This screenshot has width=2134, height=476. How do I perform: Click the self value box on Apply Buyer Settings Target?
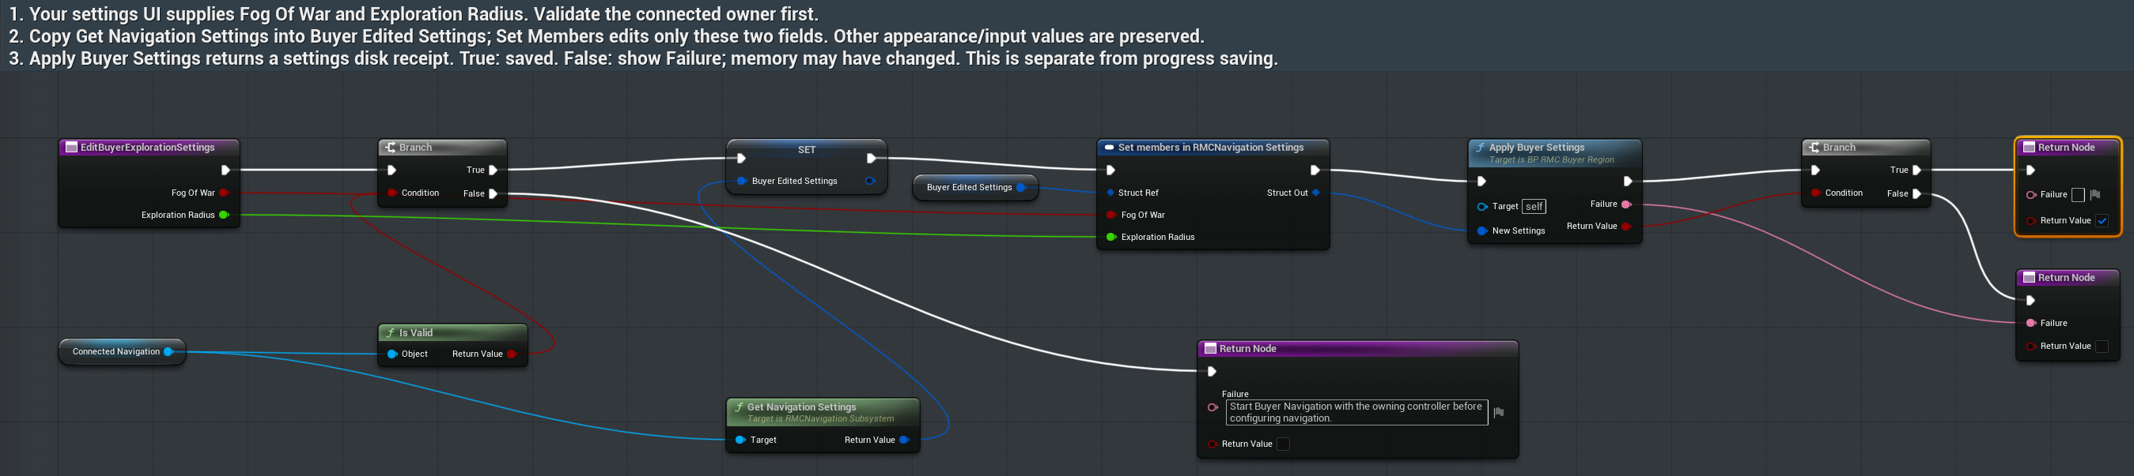(1534, 207)
